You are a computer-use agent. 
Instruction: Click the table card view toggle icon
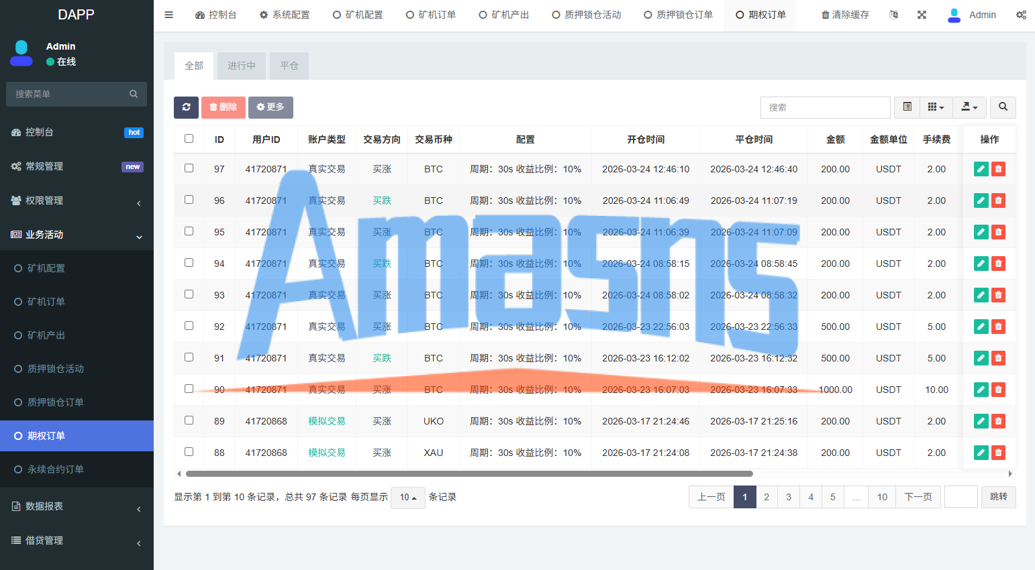[907, 107]
